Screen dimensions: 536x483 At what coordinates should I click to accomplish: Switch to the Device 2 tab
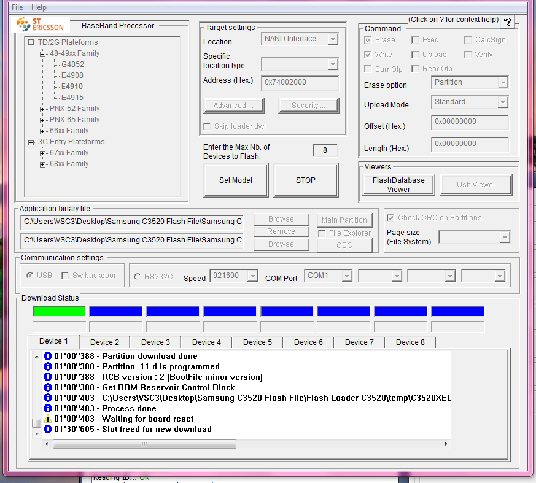coord(104,342)
